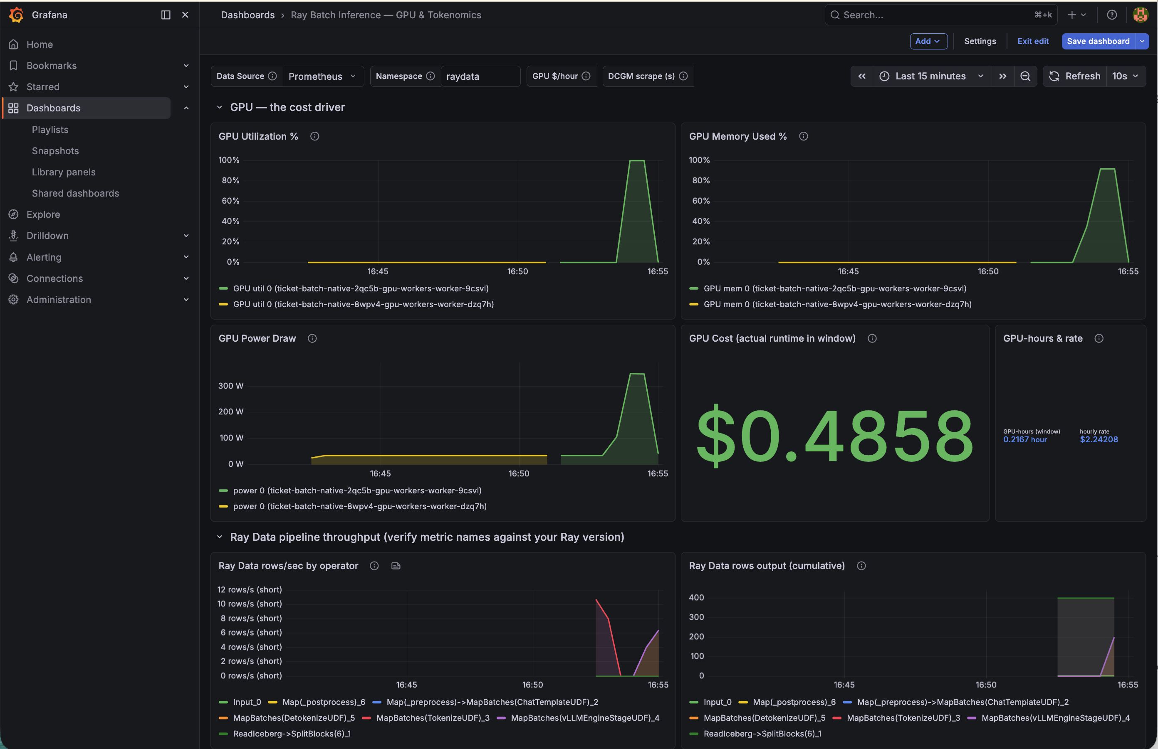Show the DCGM scrape info icon
Viewport: 1158px width, 749px height.
[683, 76]
